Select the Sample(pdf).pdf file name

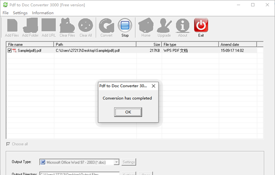(29, 51)
